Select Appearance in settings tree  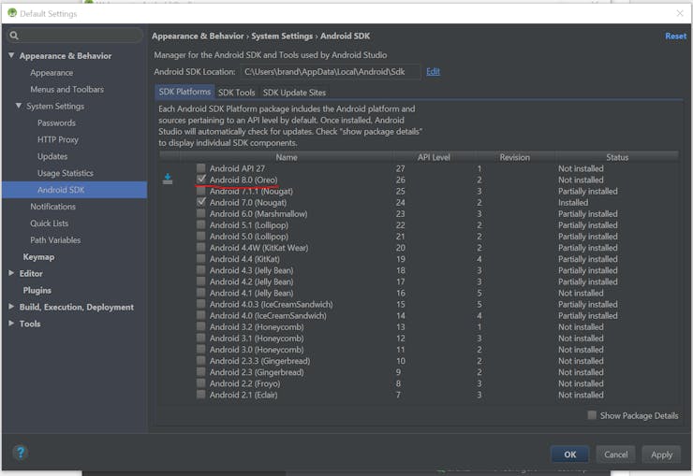52,73
